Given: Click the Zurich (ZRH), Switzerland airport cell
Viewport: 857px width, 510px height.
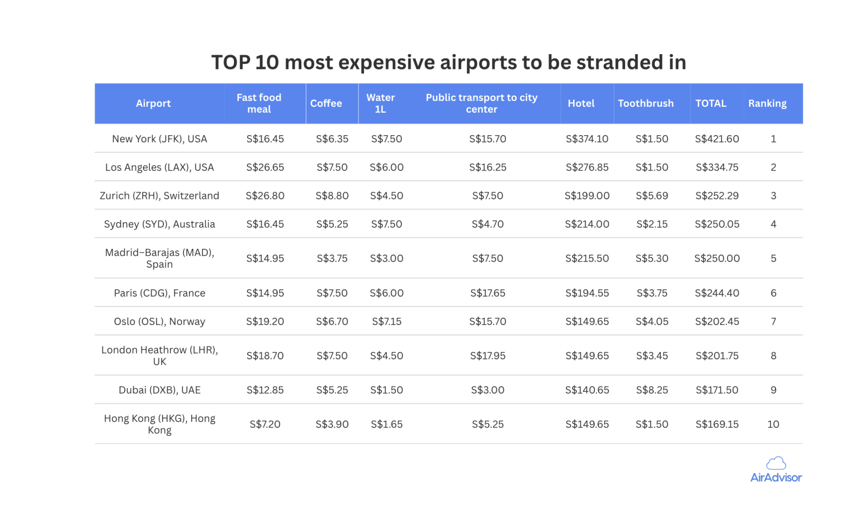Looking at the screenshot, I should pos(159,196).
